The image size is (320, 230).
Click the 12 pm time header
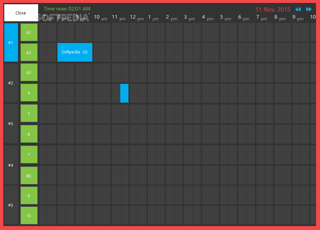click(x=137, y=18)
